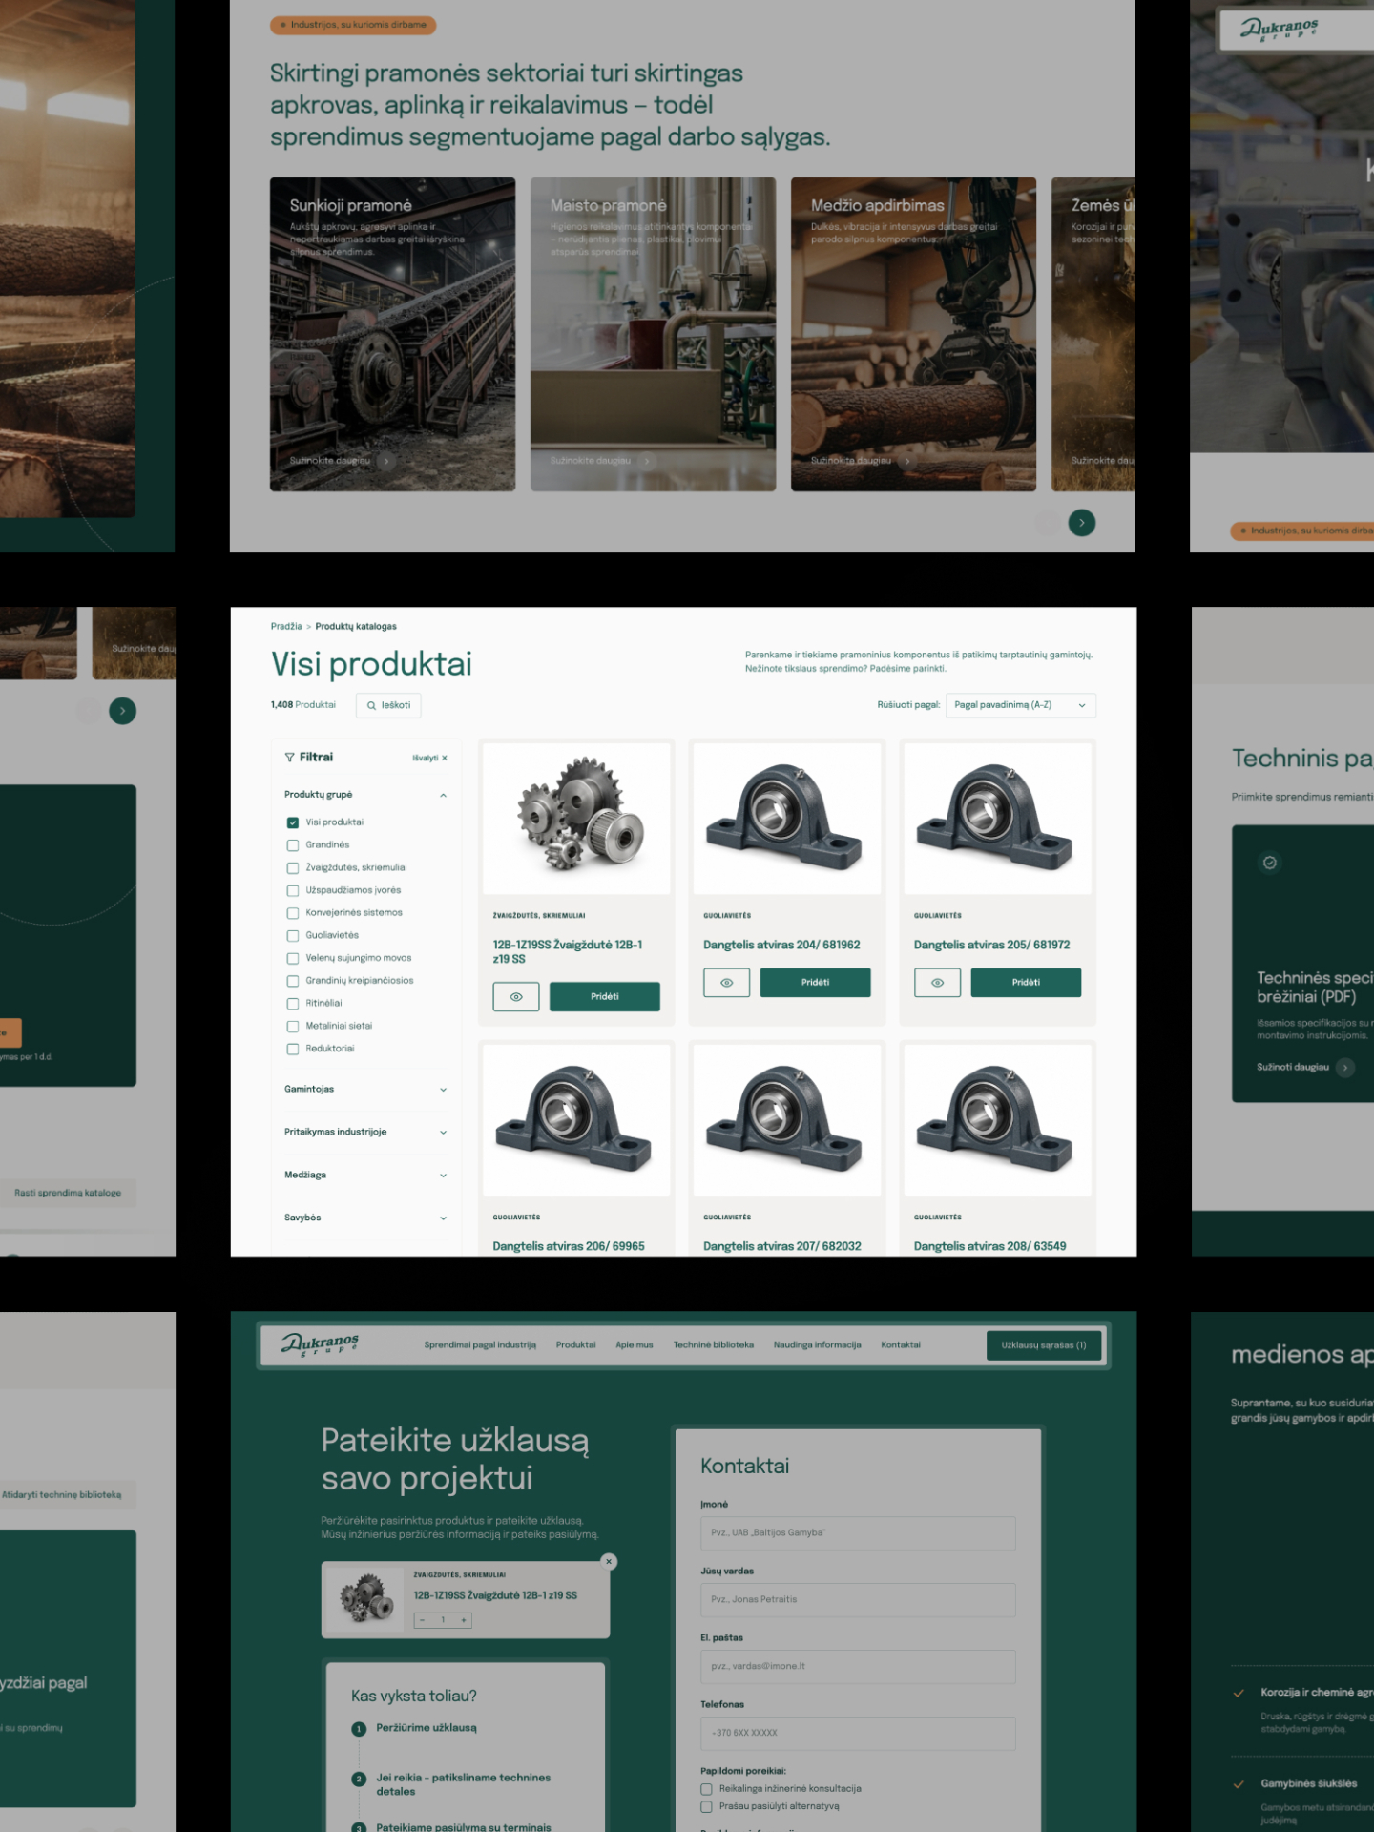Click eye preview icon for 12B-1Z19SS Žvaigždutė

[516, 997]
